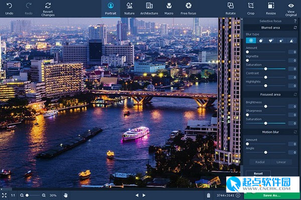This screenshot has width=301, height=200.
Task: Switch to the Nature preset tab
Action: [x=129, y=9]
